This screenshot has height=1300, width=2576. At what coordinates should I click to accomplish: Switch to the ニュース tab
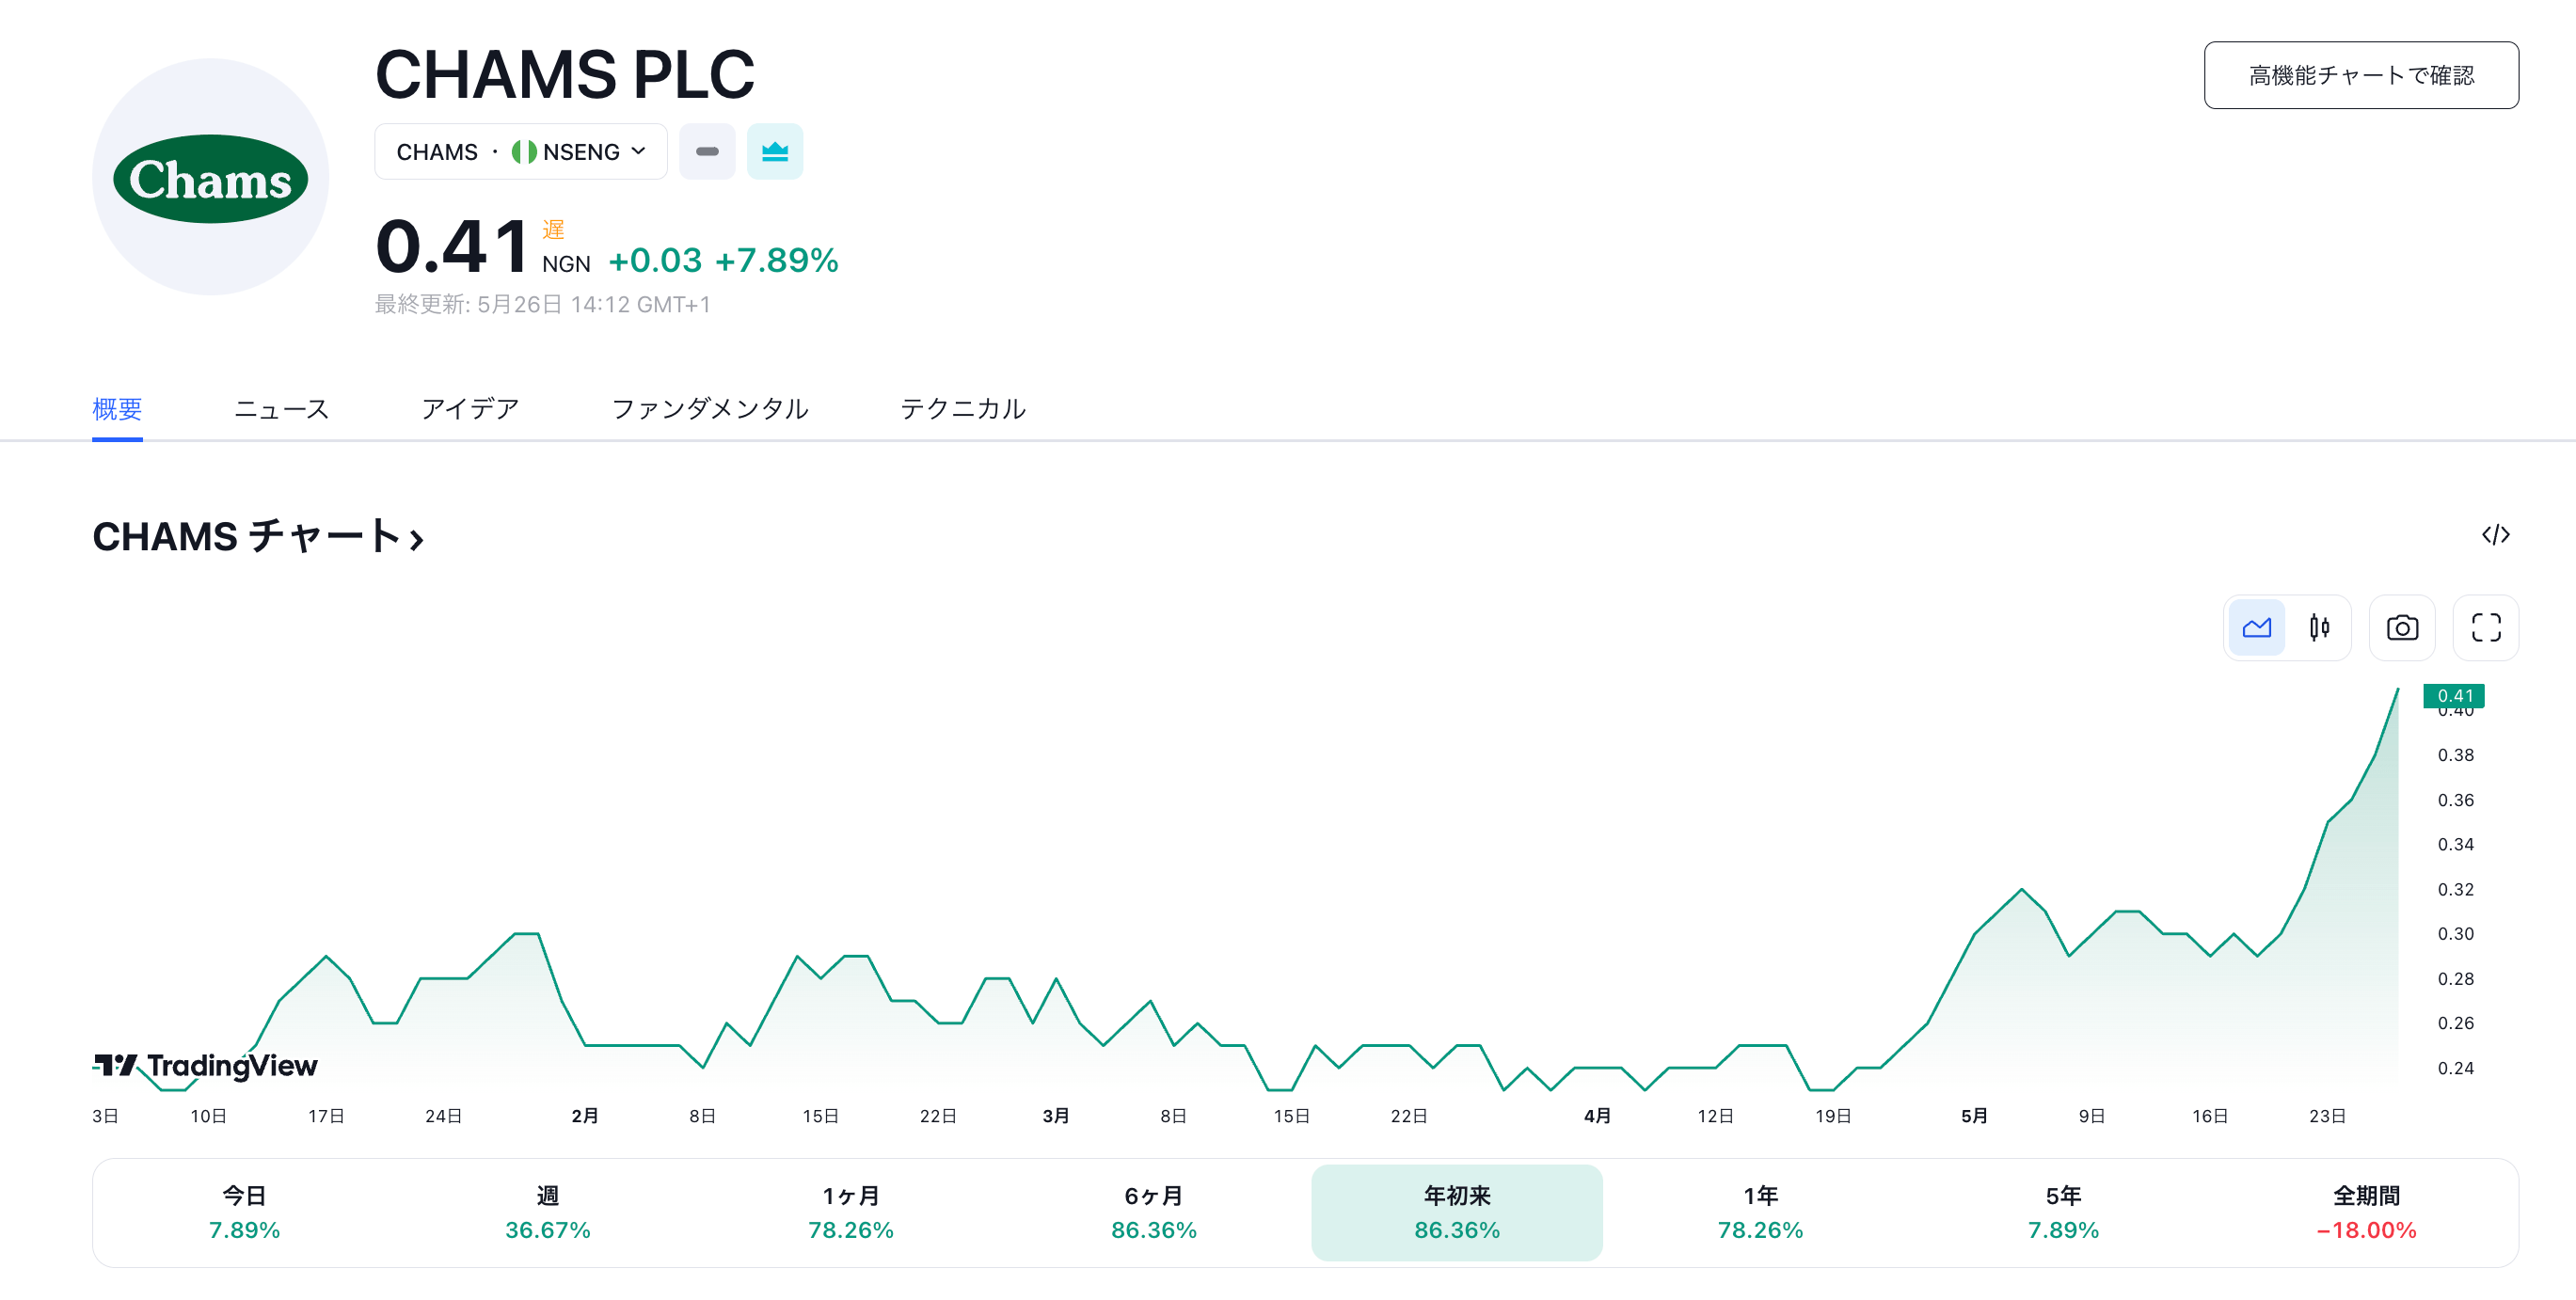tap(281, 409)
